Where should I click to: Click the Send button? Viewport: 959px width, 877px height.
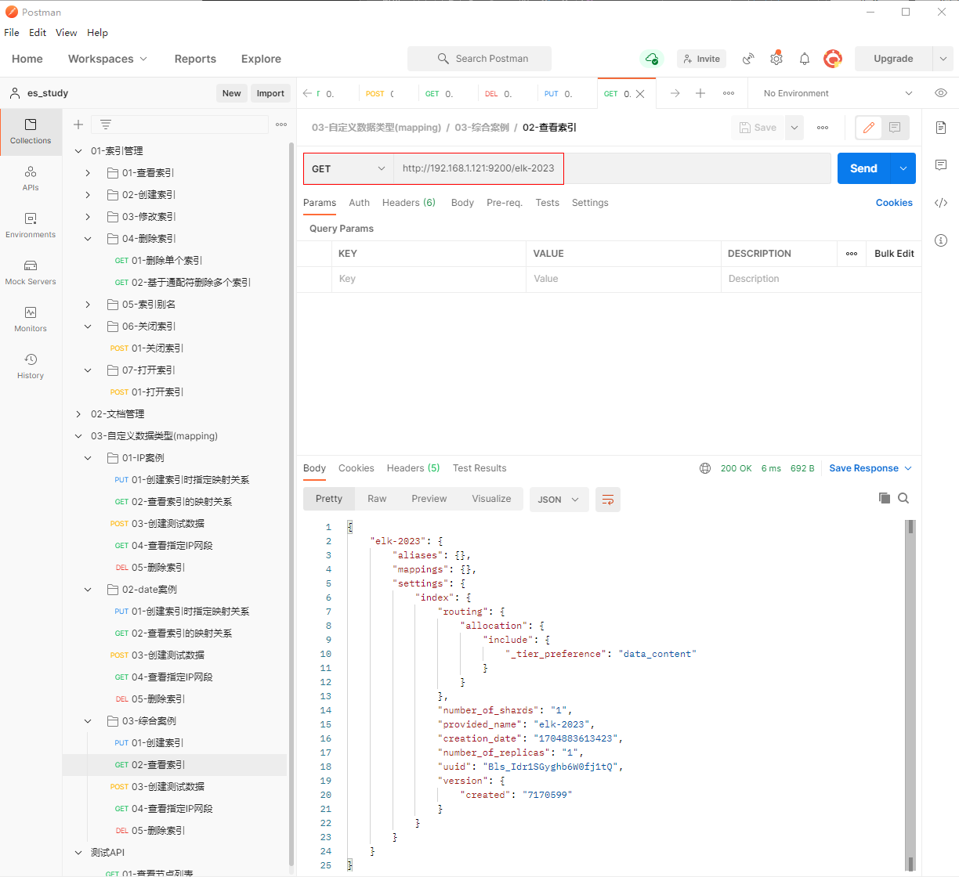point(863,168)
